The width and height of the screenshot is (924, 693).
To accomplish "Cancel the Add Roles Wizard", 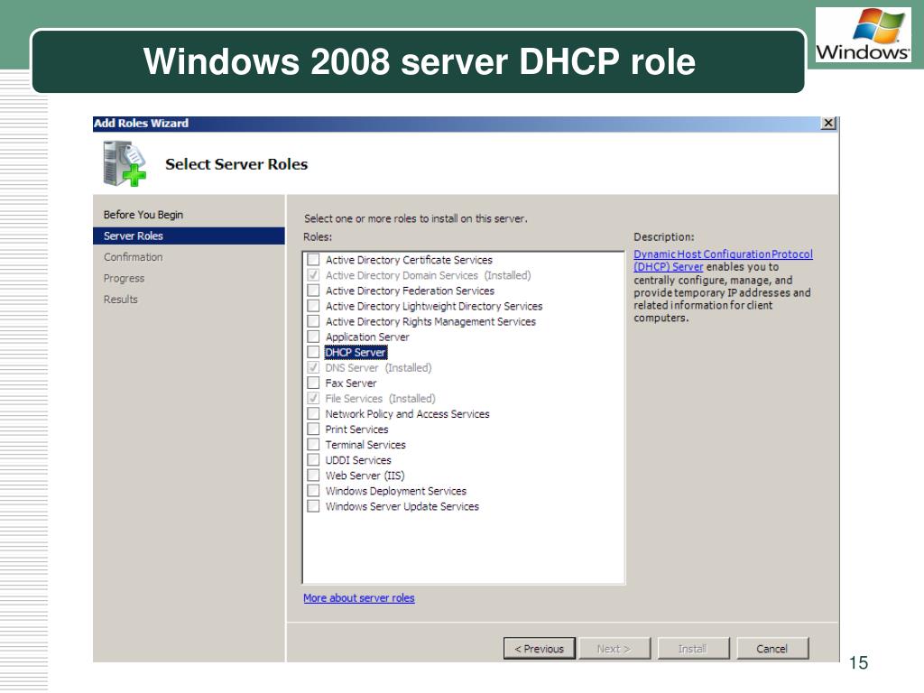I will tap(772, 648).
